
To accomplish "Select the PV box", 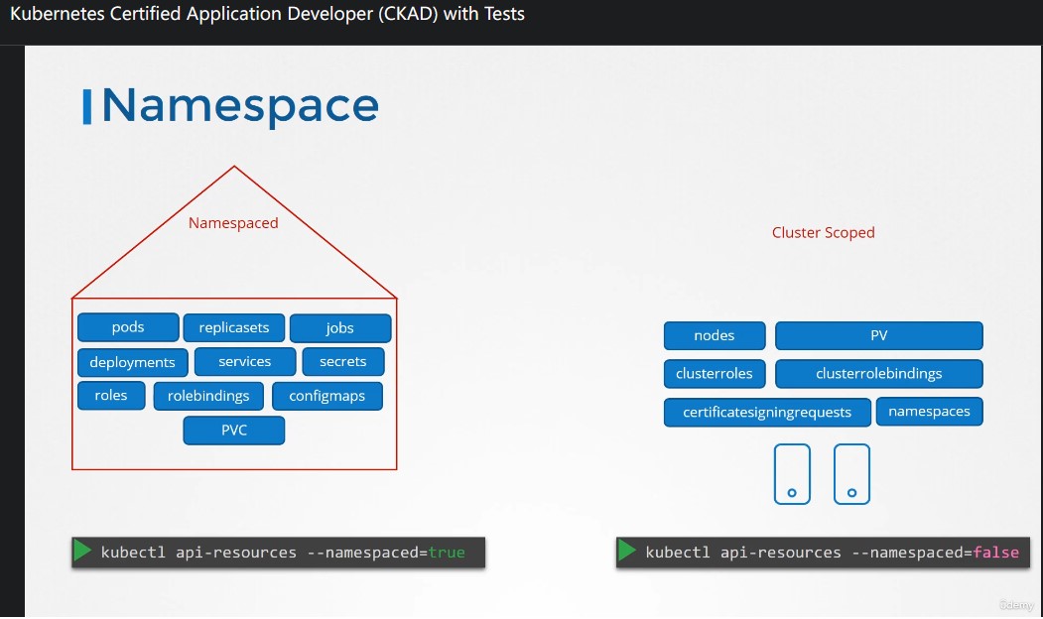I will pos(878,335).
